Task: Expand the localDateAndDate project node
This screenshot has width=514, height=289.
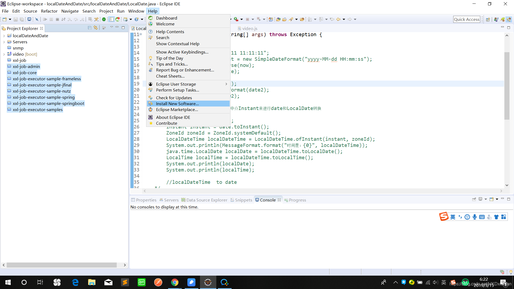Action: point(4,36)
